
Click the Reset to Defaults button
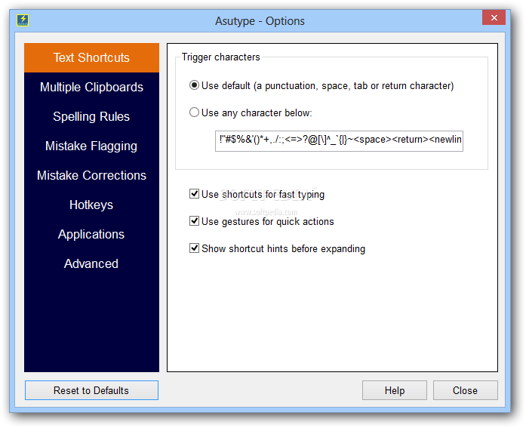click(91, 390)
